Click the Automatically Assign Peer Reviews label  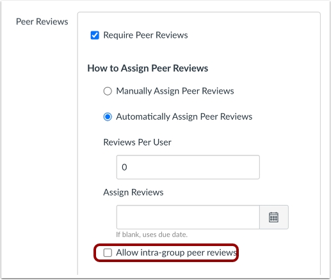(x=184, y=117)
